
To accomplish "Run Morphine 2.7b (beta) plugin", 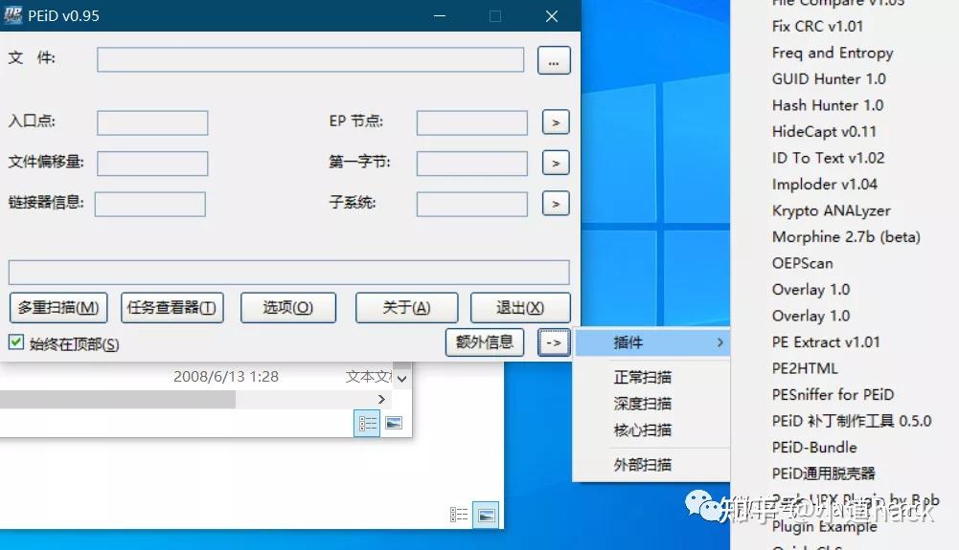I will pyautogui.click(x=846, y=237).
